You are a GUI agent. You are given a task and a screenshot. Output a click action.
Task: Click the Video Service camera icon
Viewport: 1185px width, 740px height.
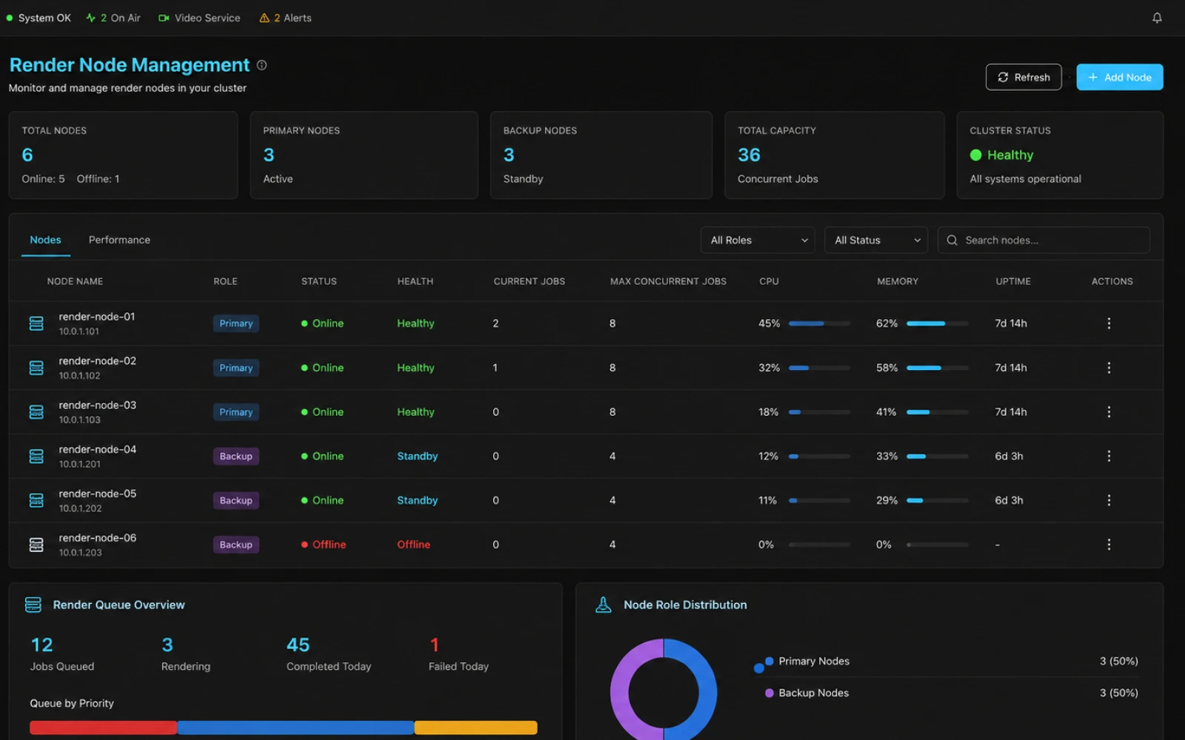pyautogui.click(x=164, y=18)
